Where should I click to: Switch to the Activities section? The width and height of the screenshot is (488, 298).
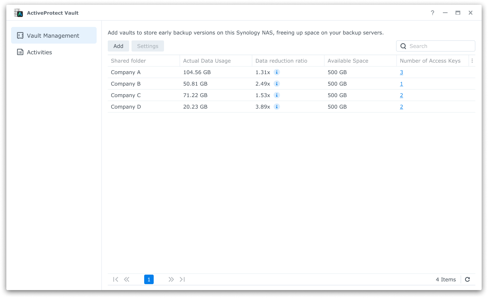(39, 52)
